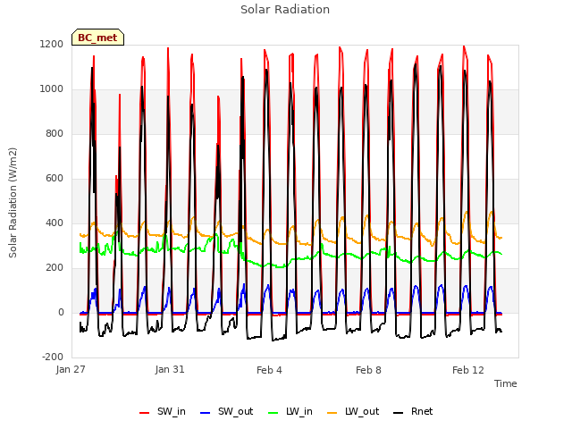
Task: Click the Jan 27 x-axis label
Action: (x=71, y=369)
